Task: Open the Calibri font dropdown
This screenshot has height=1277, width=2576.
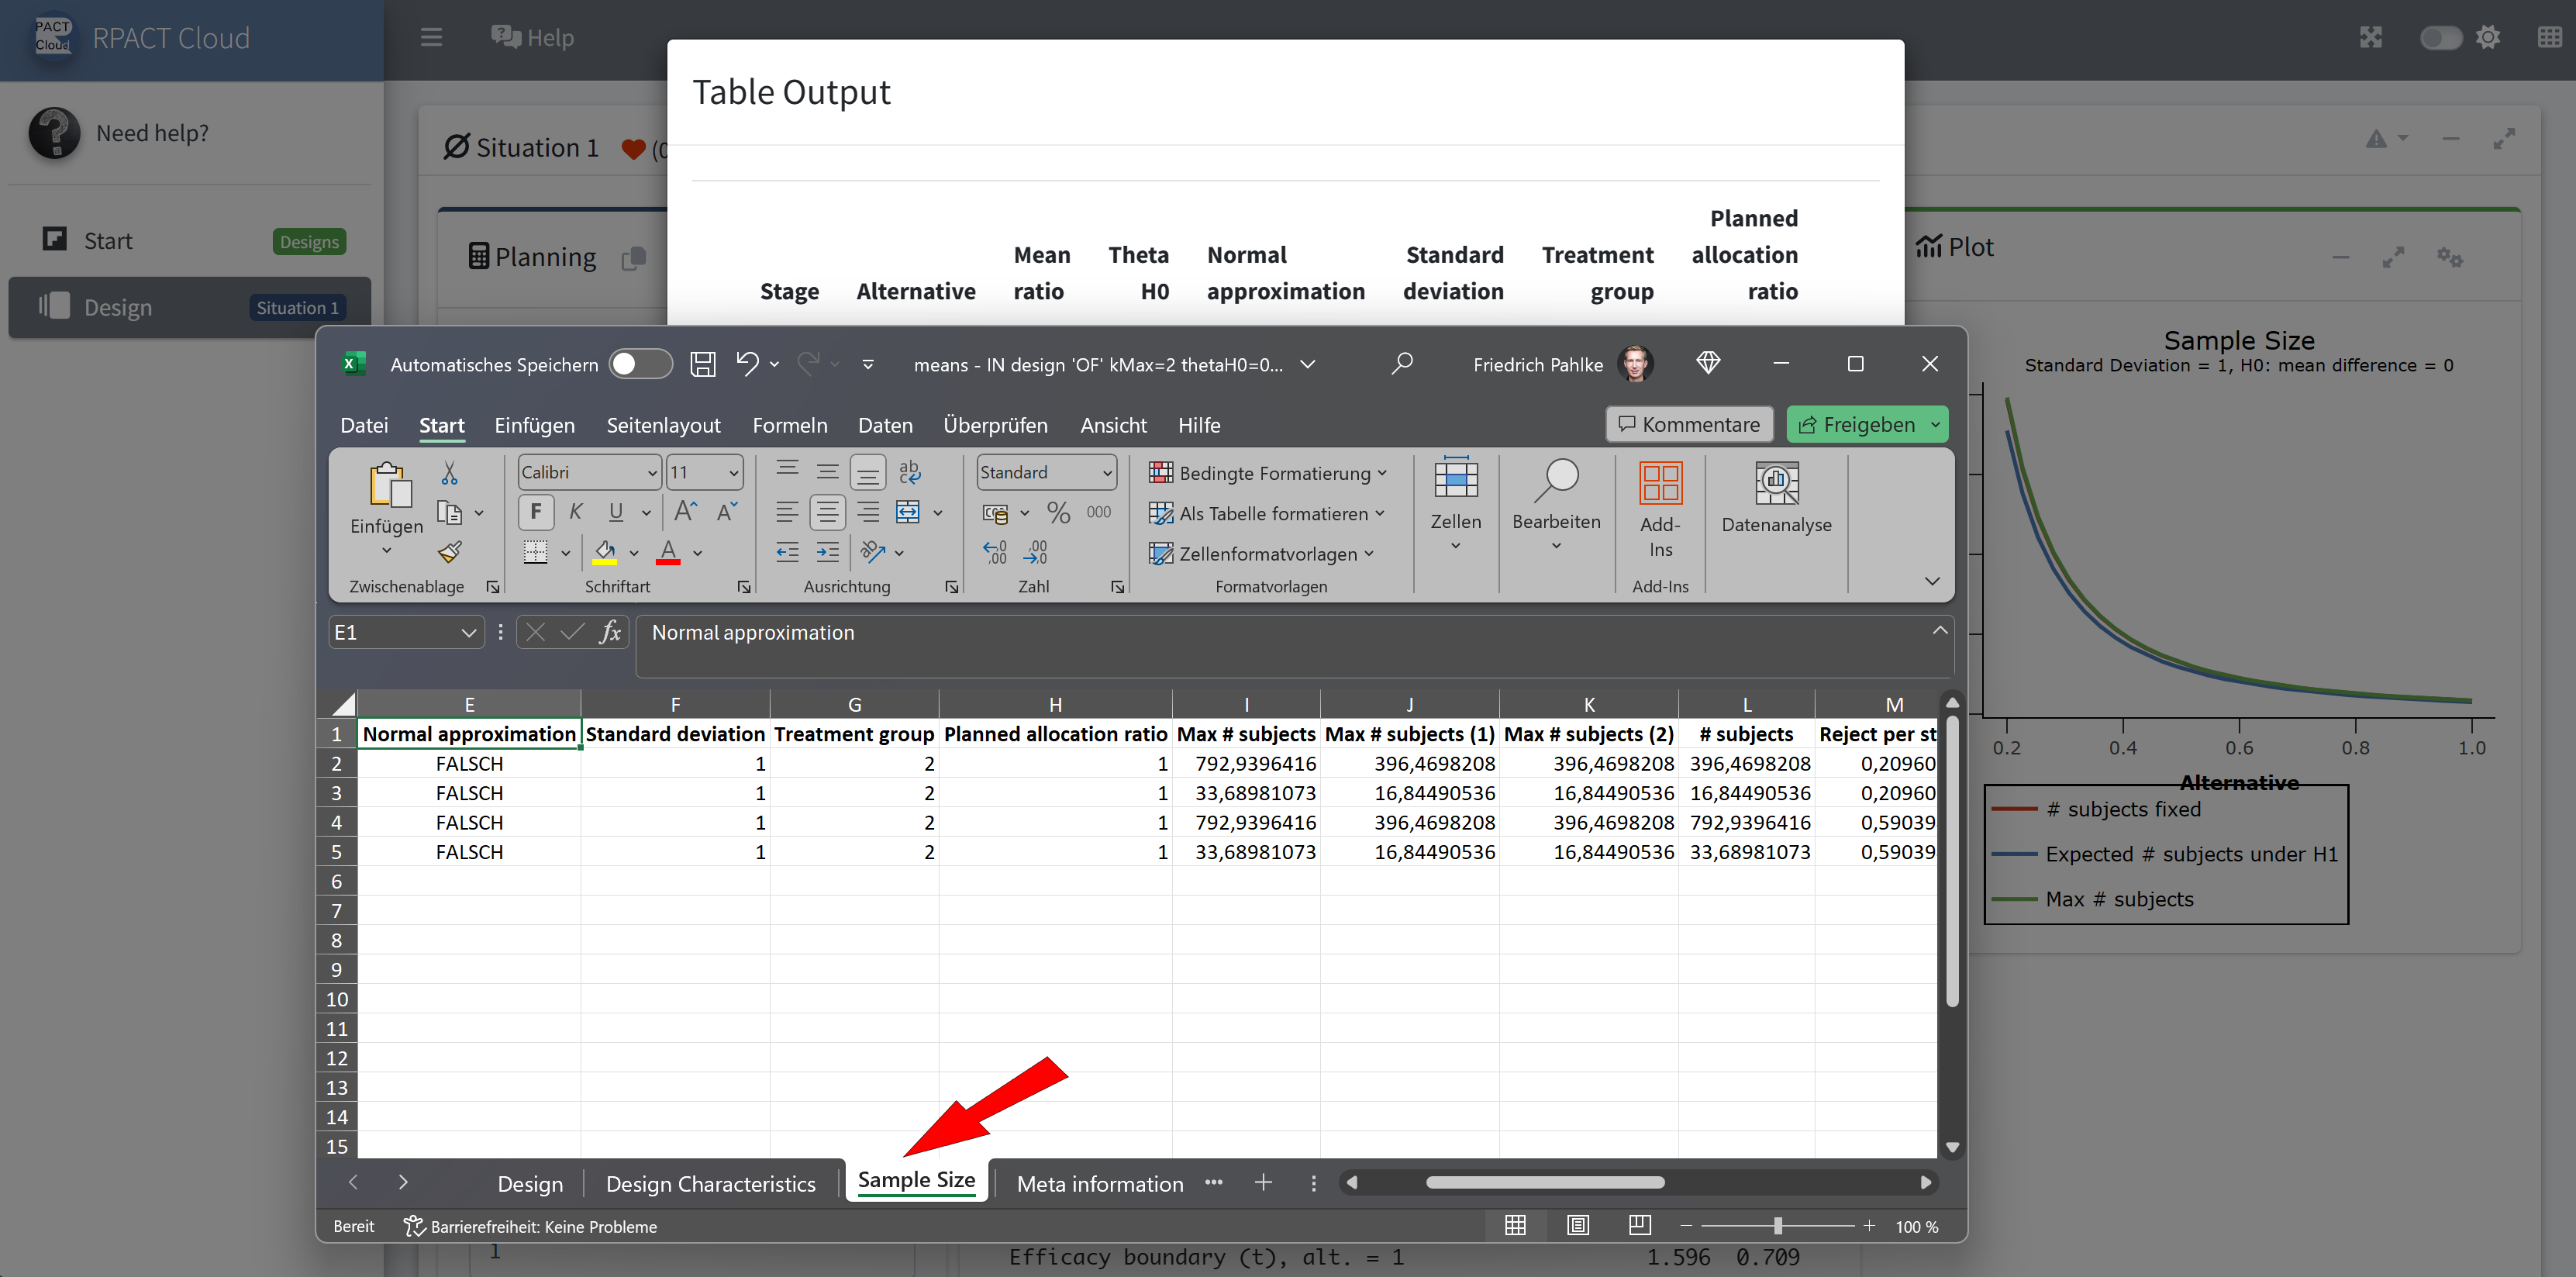Action: click(651, 472)
